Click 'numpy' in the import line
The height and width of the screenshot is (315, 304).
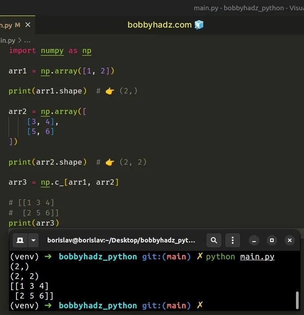coord(52,51)
